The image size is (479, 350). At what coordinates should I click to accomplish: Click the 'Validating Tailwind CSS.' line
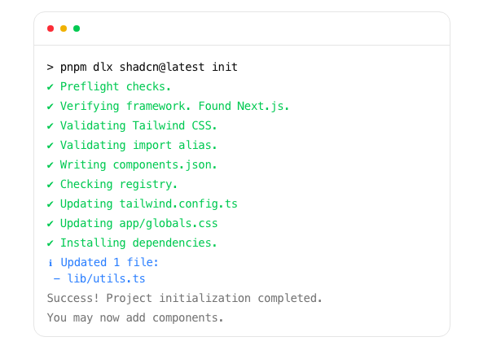[138, 125]
